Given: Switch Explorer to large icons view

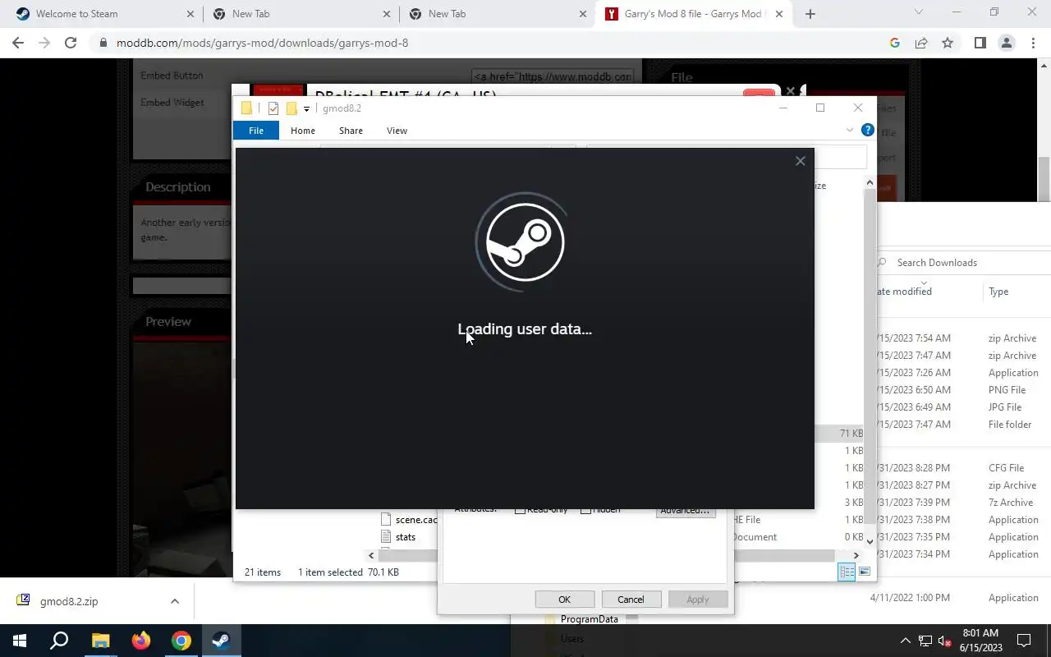Looking at the screenshot, I should (x=865, y=572).
